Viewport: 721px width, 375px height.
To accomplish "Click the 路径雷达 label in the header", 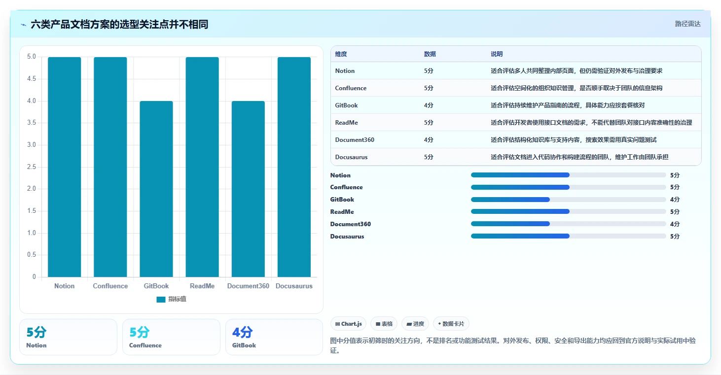I will coord(687,24).
